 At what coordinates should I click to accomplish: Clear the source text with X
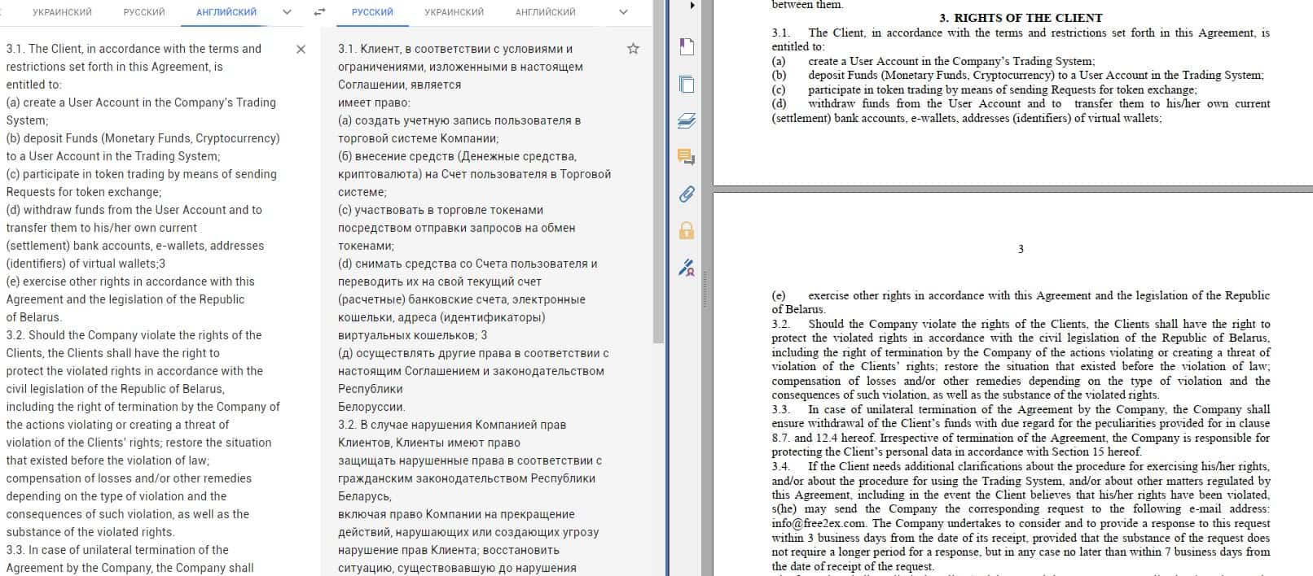coord(301,50)
